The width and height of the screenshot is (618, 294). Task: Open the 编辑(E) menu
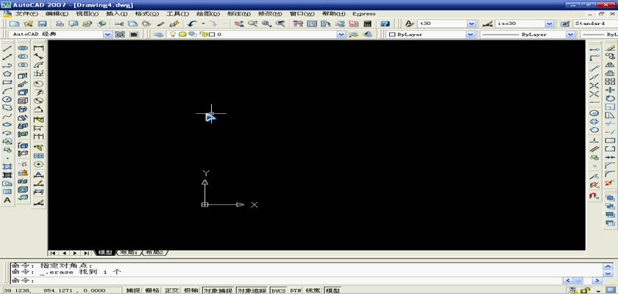tap(57, 14)
